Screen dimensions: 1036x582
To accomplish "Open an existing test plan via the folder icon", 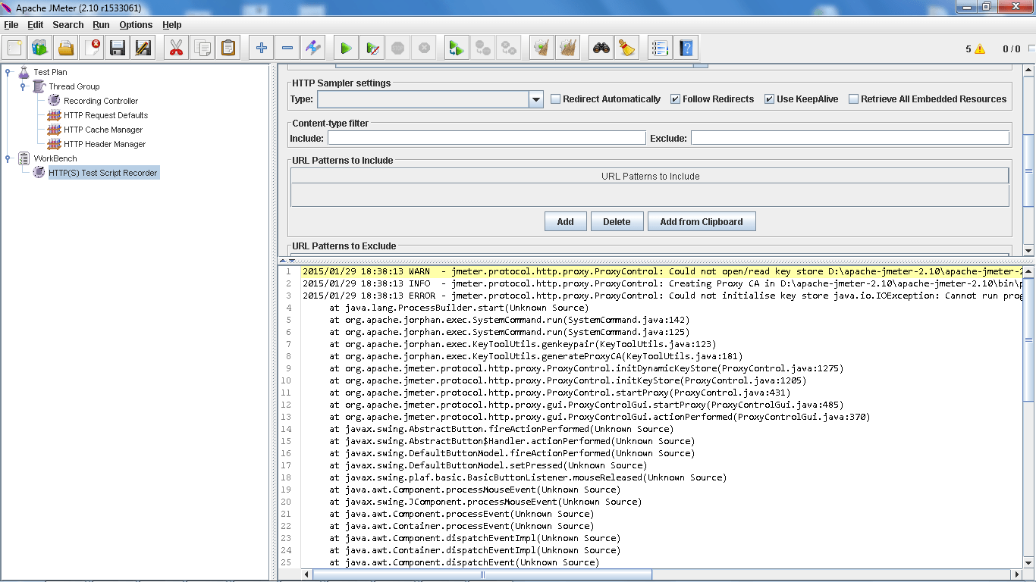I will coord(64,47).
